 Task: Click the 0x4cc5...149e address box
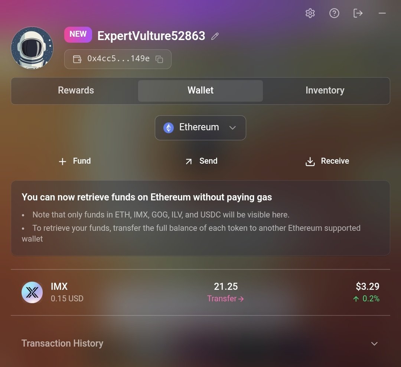(x=118, y=59)
